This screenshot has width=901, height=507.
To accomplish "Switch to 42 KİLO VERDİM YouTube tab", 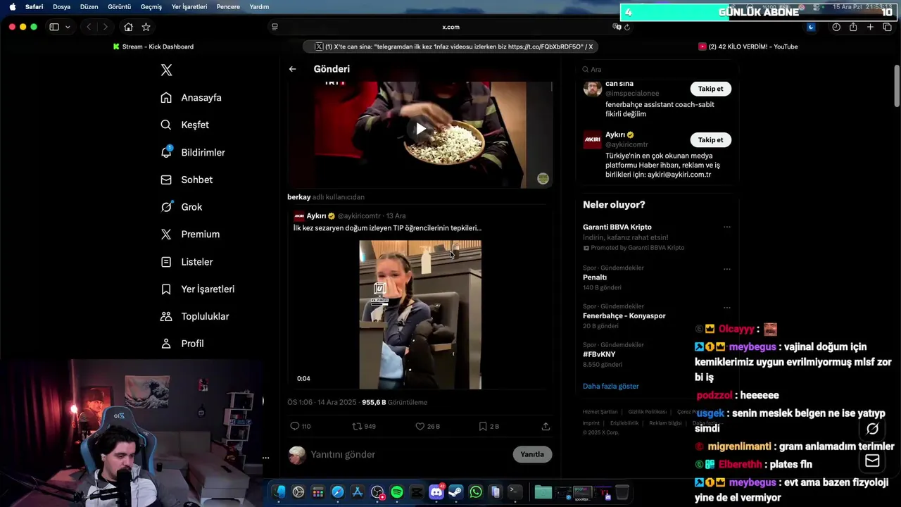I will 748,46.
